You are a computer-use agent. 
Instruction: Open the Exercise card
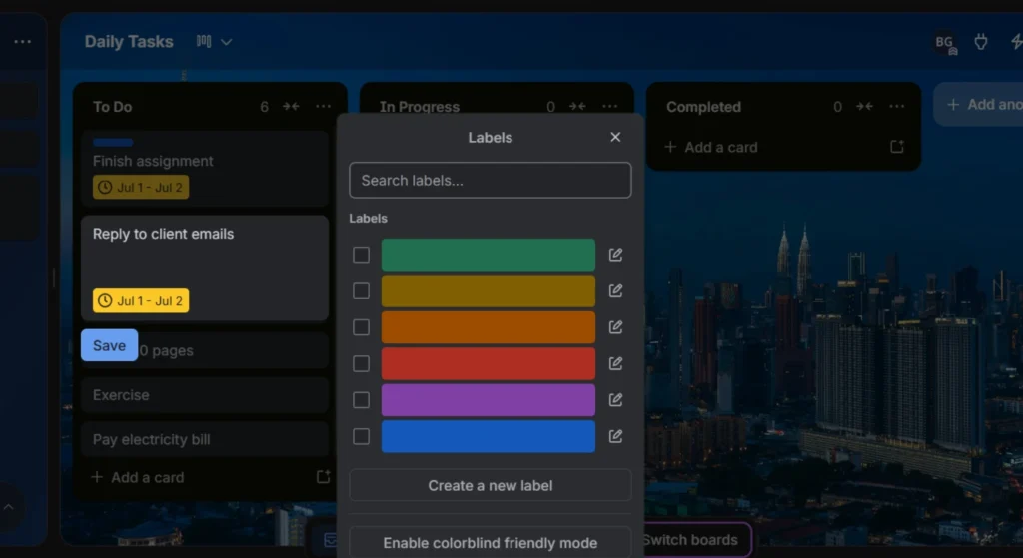click(x=204, y=395)
